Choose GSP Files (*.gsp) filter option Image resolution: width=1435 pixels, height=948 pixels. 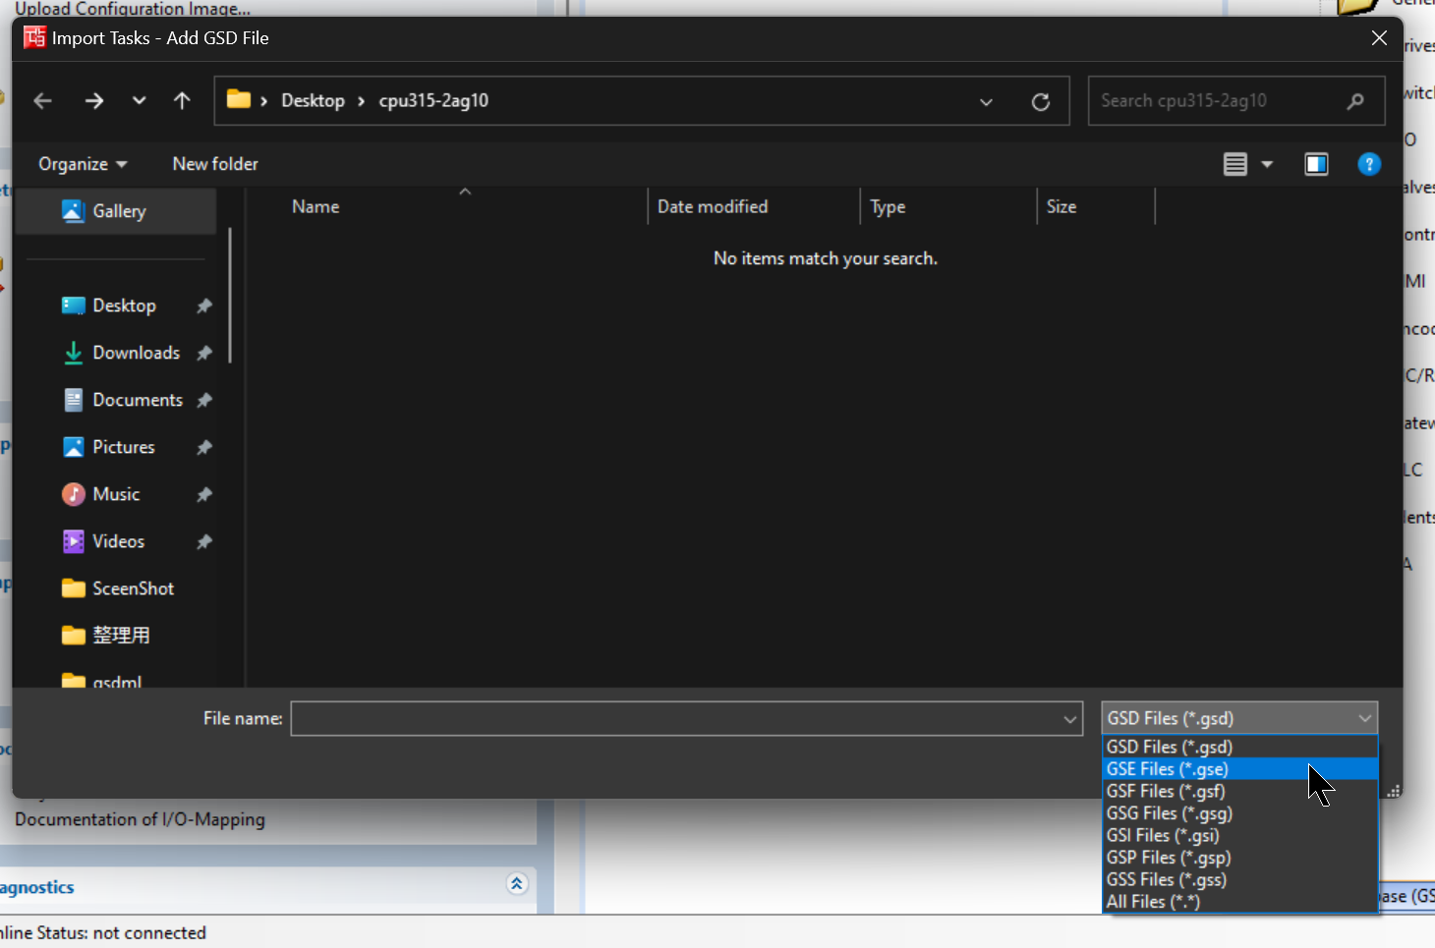pos(1240,858)
